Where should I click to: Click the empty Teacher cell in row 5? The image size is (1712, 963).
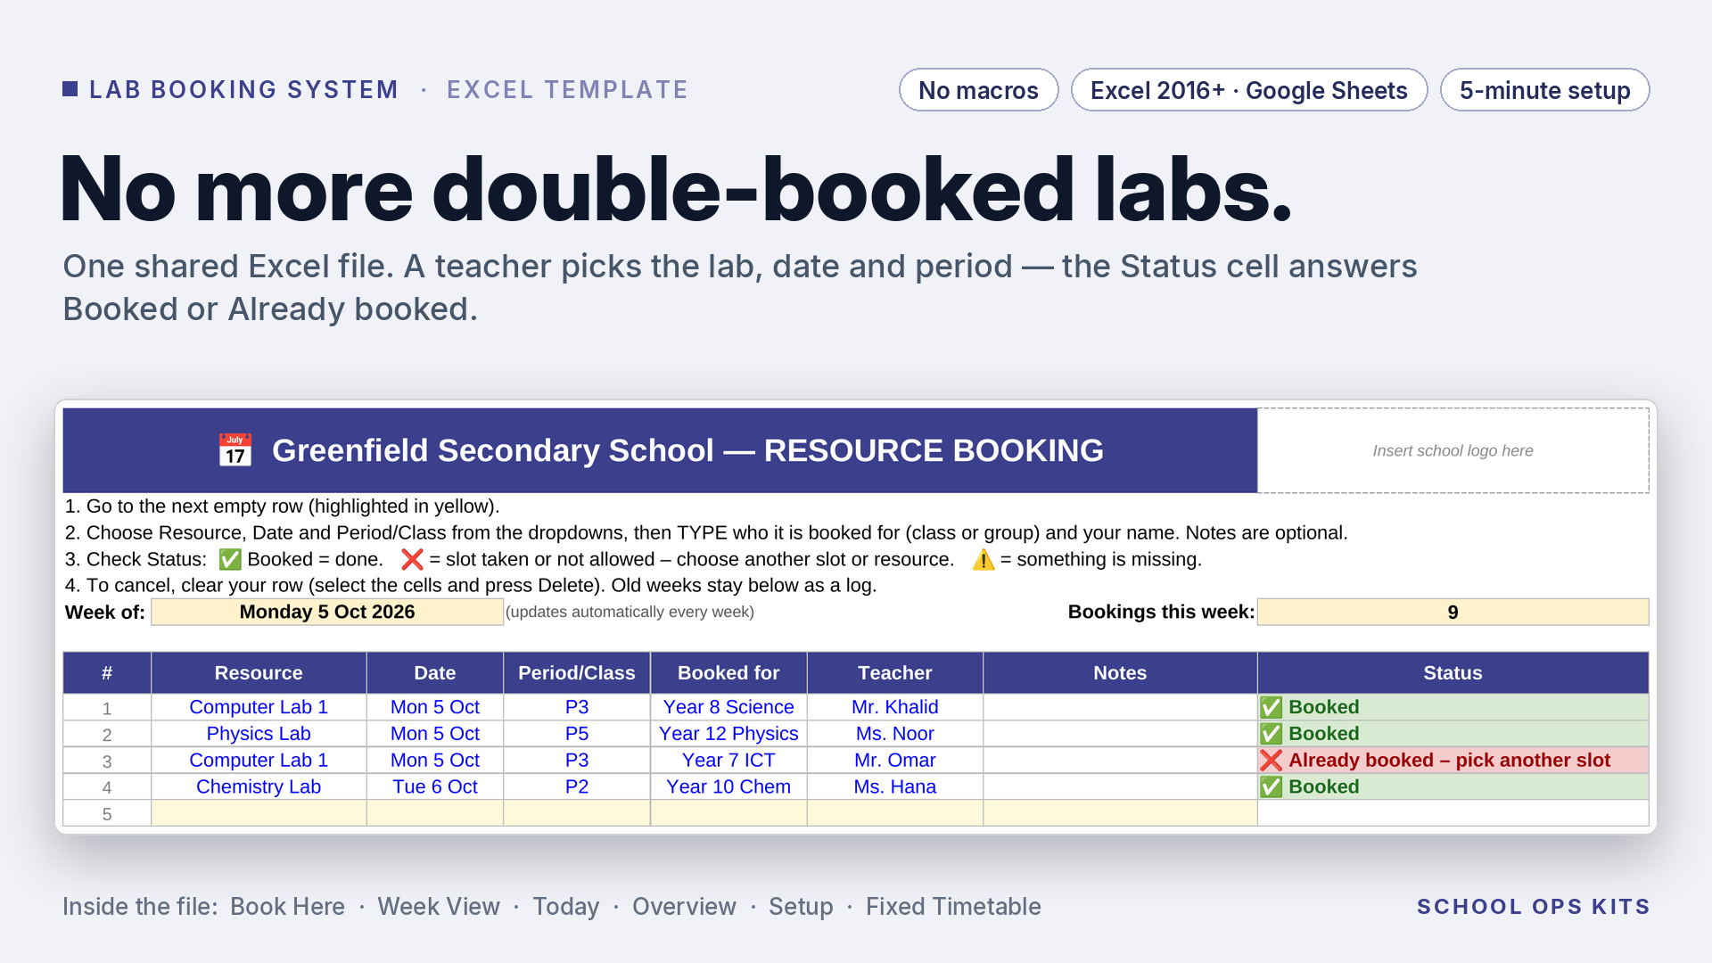click(895, 813)
